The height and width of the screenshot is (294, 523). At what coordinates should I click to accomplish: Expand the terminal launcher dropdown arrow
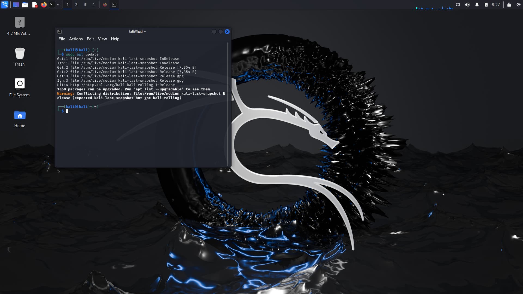click(58, 5)
